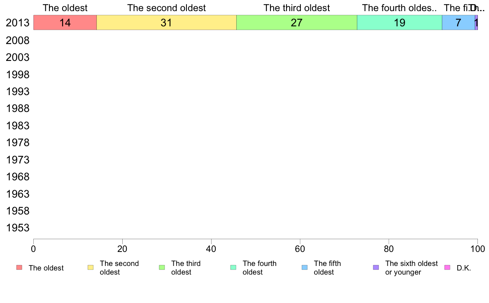
Task: Click 'The third oldest' column header text
Action: 297,8
